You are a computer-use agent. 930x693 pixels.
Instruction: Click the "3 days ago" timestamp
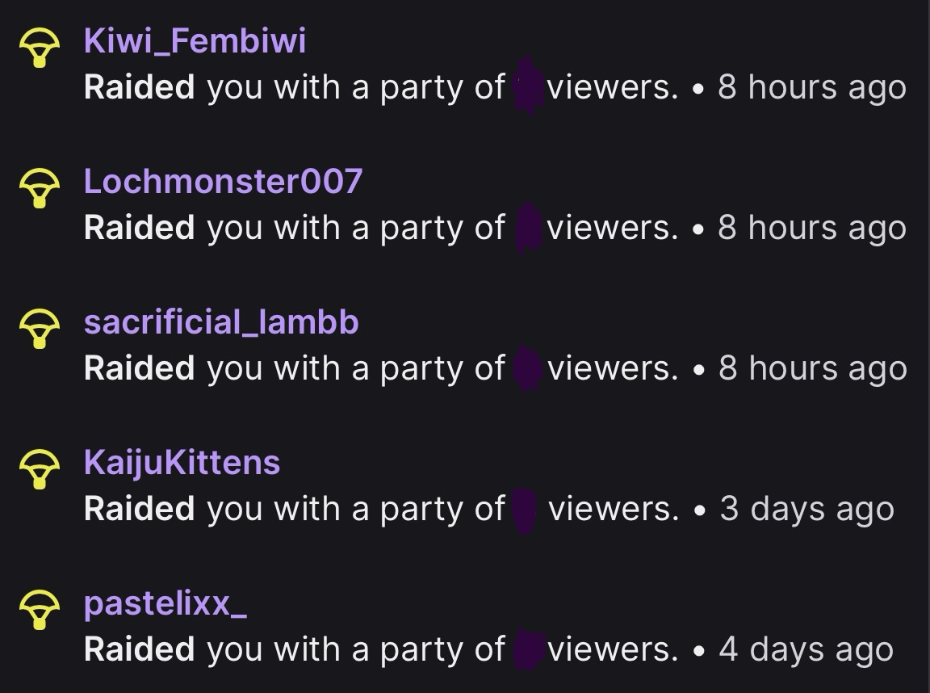click(806, 509)
